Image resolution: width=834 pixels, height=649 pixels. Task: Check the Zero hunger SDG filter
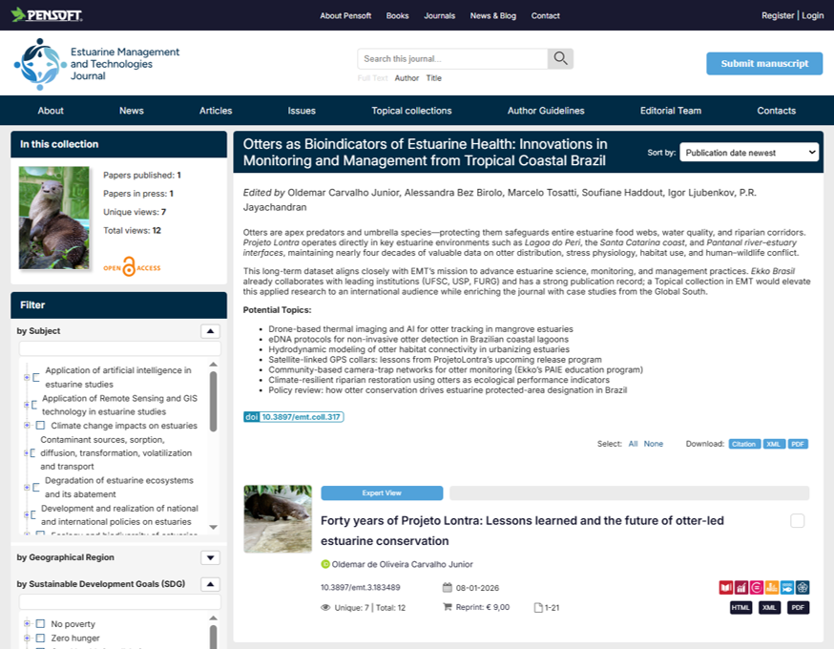tap(40, 638)
